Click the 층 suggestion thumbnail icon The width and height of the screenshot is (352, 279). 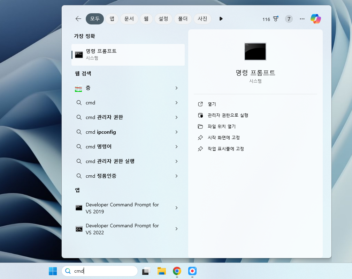point(78,88)
